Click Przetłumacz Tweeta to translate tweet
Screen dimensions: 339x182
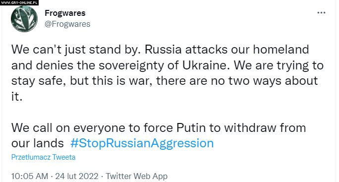[x=43, y=157]
